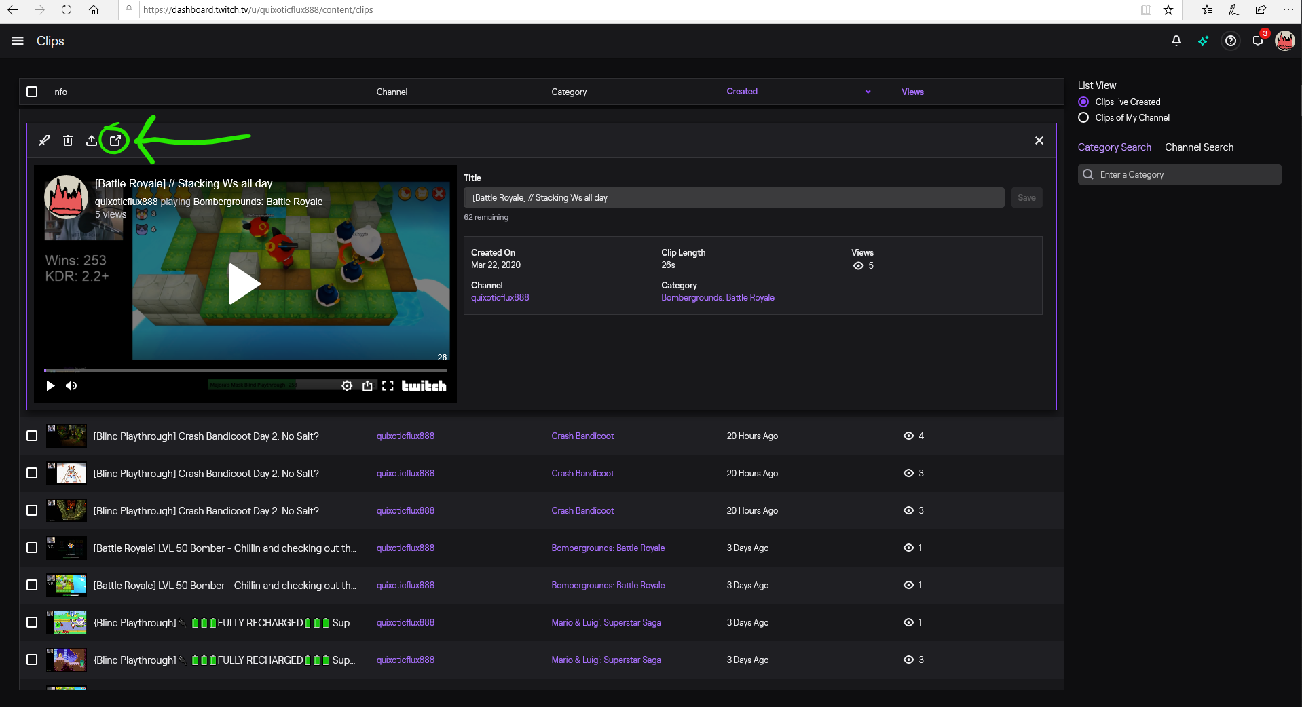Check first LVL 50 Bomber clip
The image size is (1302, 707).
click(x=32, y=548)
